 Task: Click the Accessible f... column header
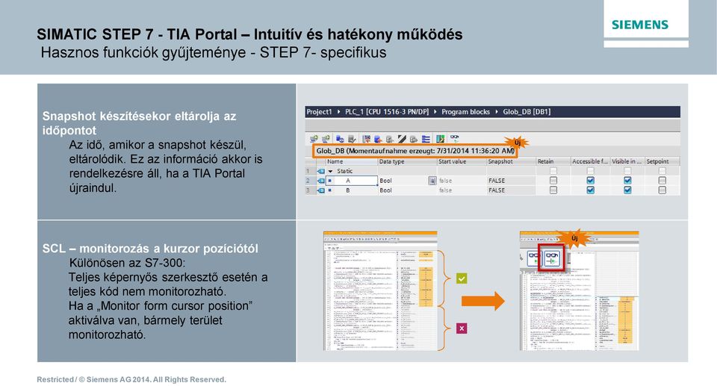(x=590, y=161)
